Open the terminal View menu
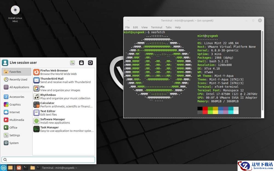274x171 pixels. click(x=144, y=27)
